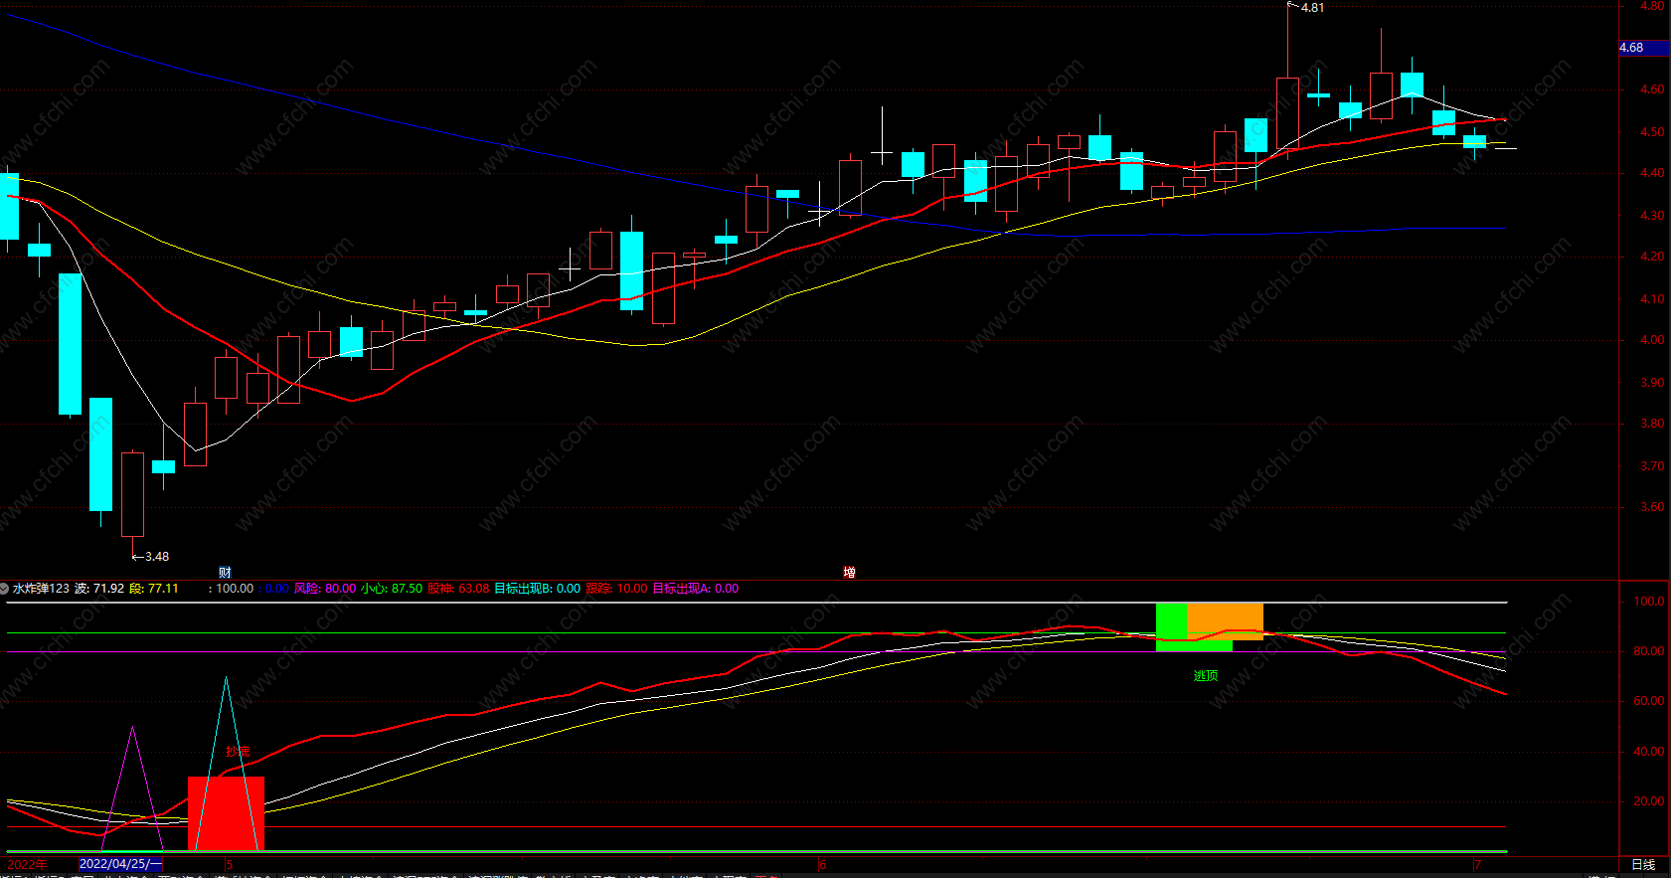The width and height of the screenshot is (1671, 878).
Task: Click the red bottom-signal block in indicator panel
Action: tap(227, 813)
